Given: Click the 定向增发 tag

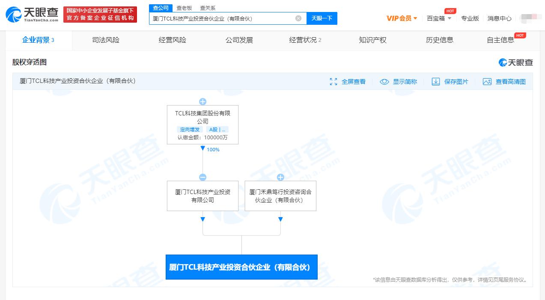Looking at the screenshot, I should 190,129.
